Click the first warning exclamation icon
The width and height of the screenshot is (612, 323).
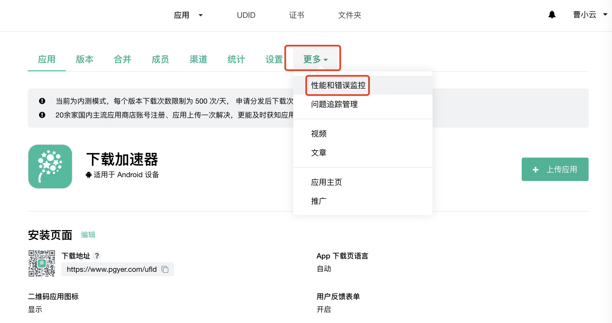click(42, 101)
